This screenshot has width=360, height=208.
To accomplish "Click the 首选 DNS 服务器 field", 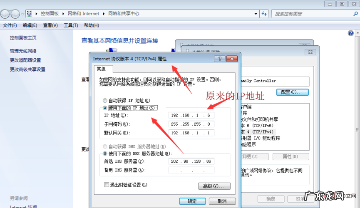I will tap(191, 161).
